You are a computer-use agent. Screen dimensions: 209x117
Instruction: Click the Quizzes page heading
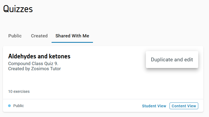pos(18,9)
